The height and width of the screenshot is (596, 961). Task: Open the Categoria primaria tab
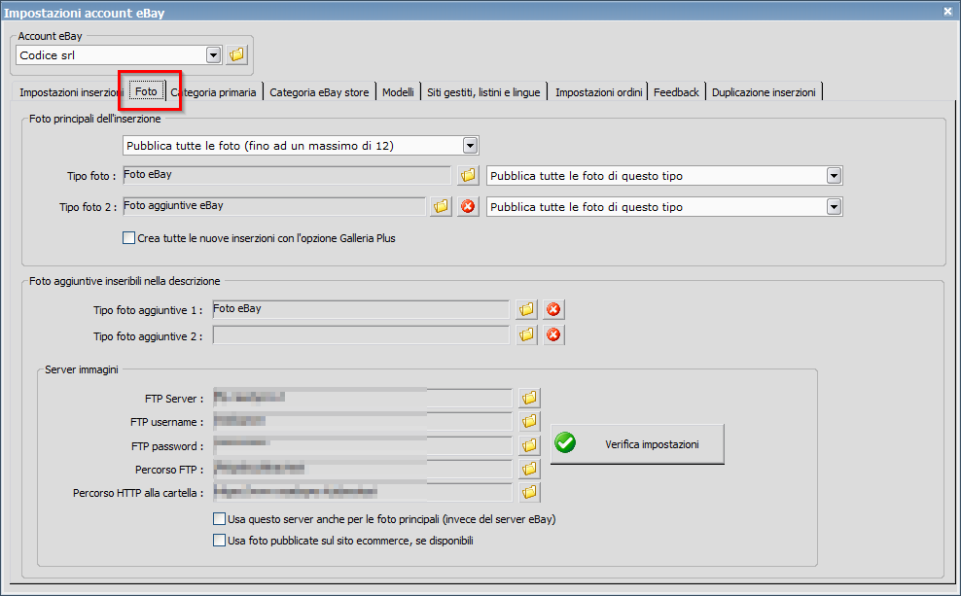[x=215, y=92]
